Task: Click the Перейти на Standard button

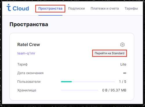Action: (x=110, y=53)
